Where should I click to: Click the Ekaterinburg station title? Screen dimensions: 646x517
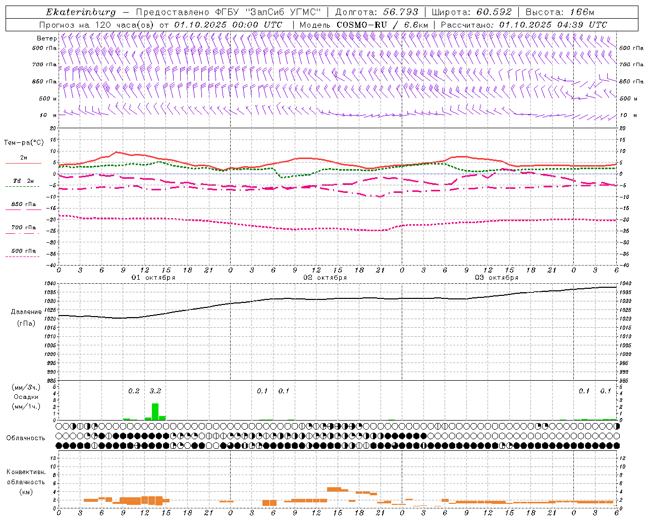(80, 12)
